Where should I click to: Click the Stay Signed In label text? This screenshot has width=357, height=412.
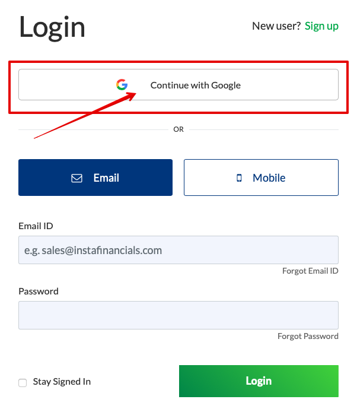click(x=62, y=382)
